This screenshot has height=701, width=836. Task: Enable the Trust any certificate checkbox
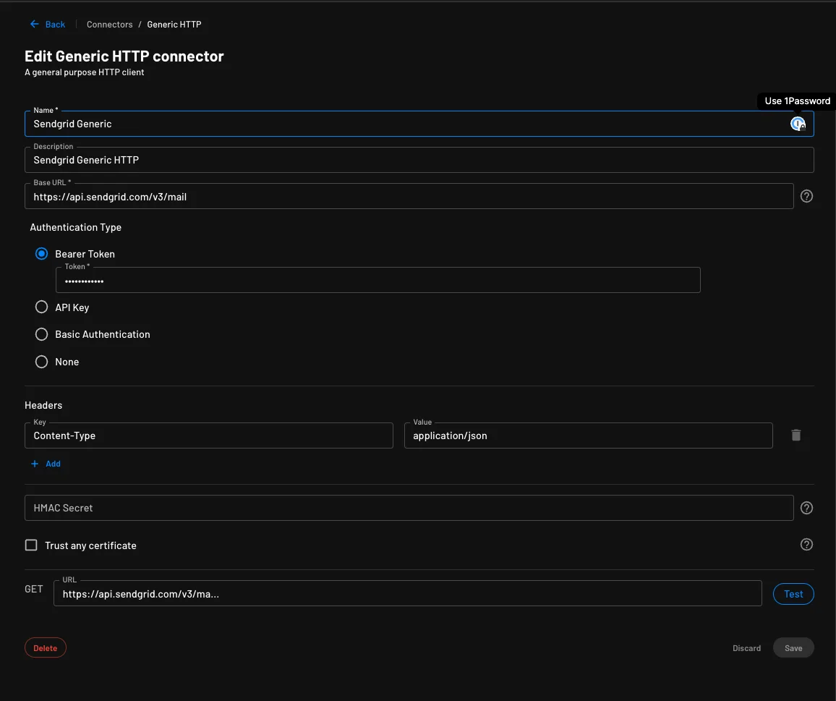pos(31,545)
